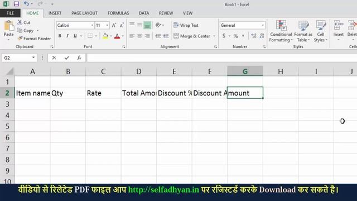This screenshot has height=201, width=357.
Task: Click the Paste clipboard icon
Action: coord(9,26)
